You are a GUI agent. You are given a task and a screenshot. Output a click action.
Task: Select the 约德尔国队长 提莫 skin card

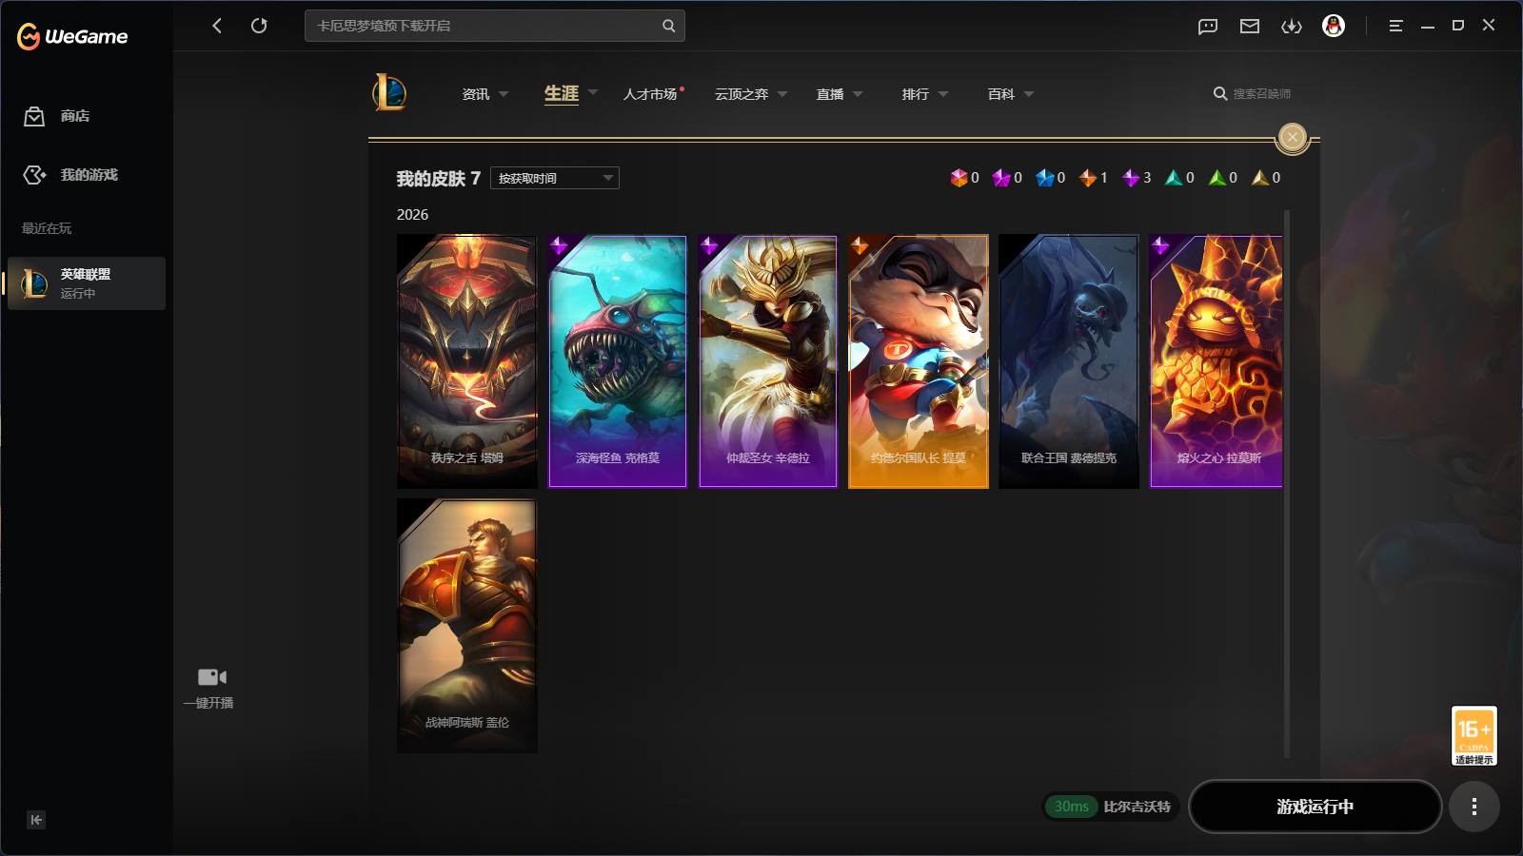(x=919, y=361)
